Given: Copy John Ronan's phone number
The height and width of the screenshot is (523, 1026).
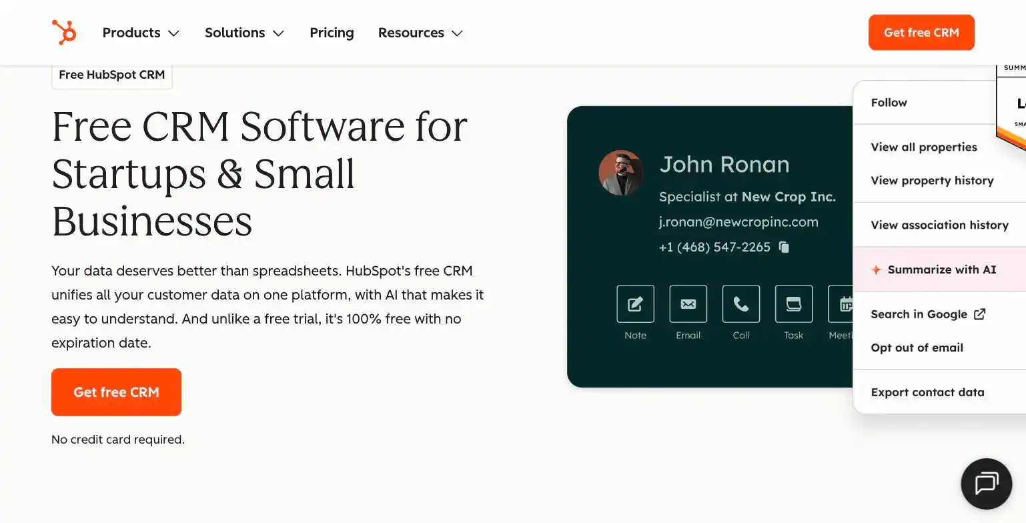Looking at the screenshot, I should [x=784, y=247].
